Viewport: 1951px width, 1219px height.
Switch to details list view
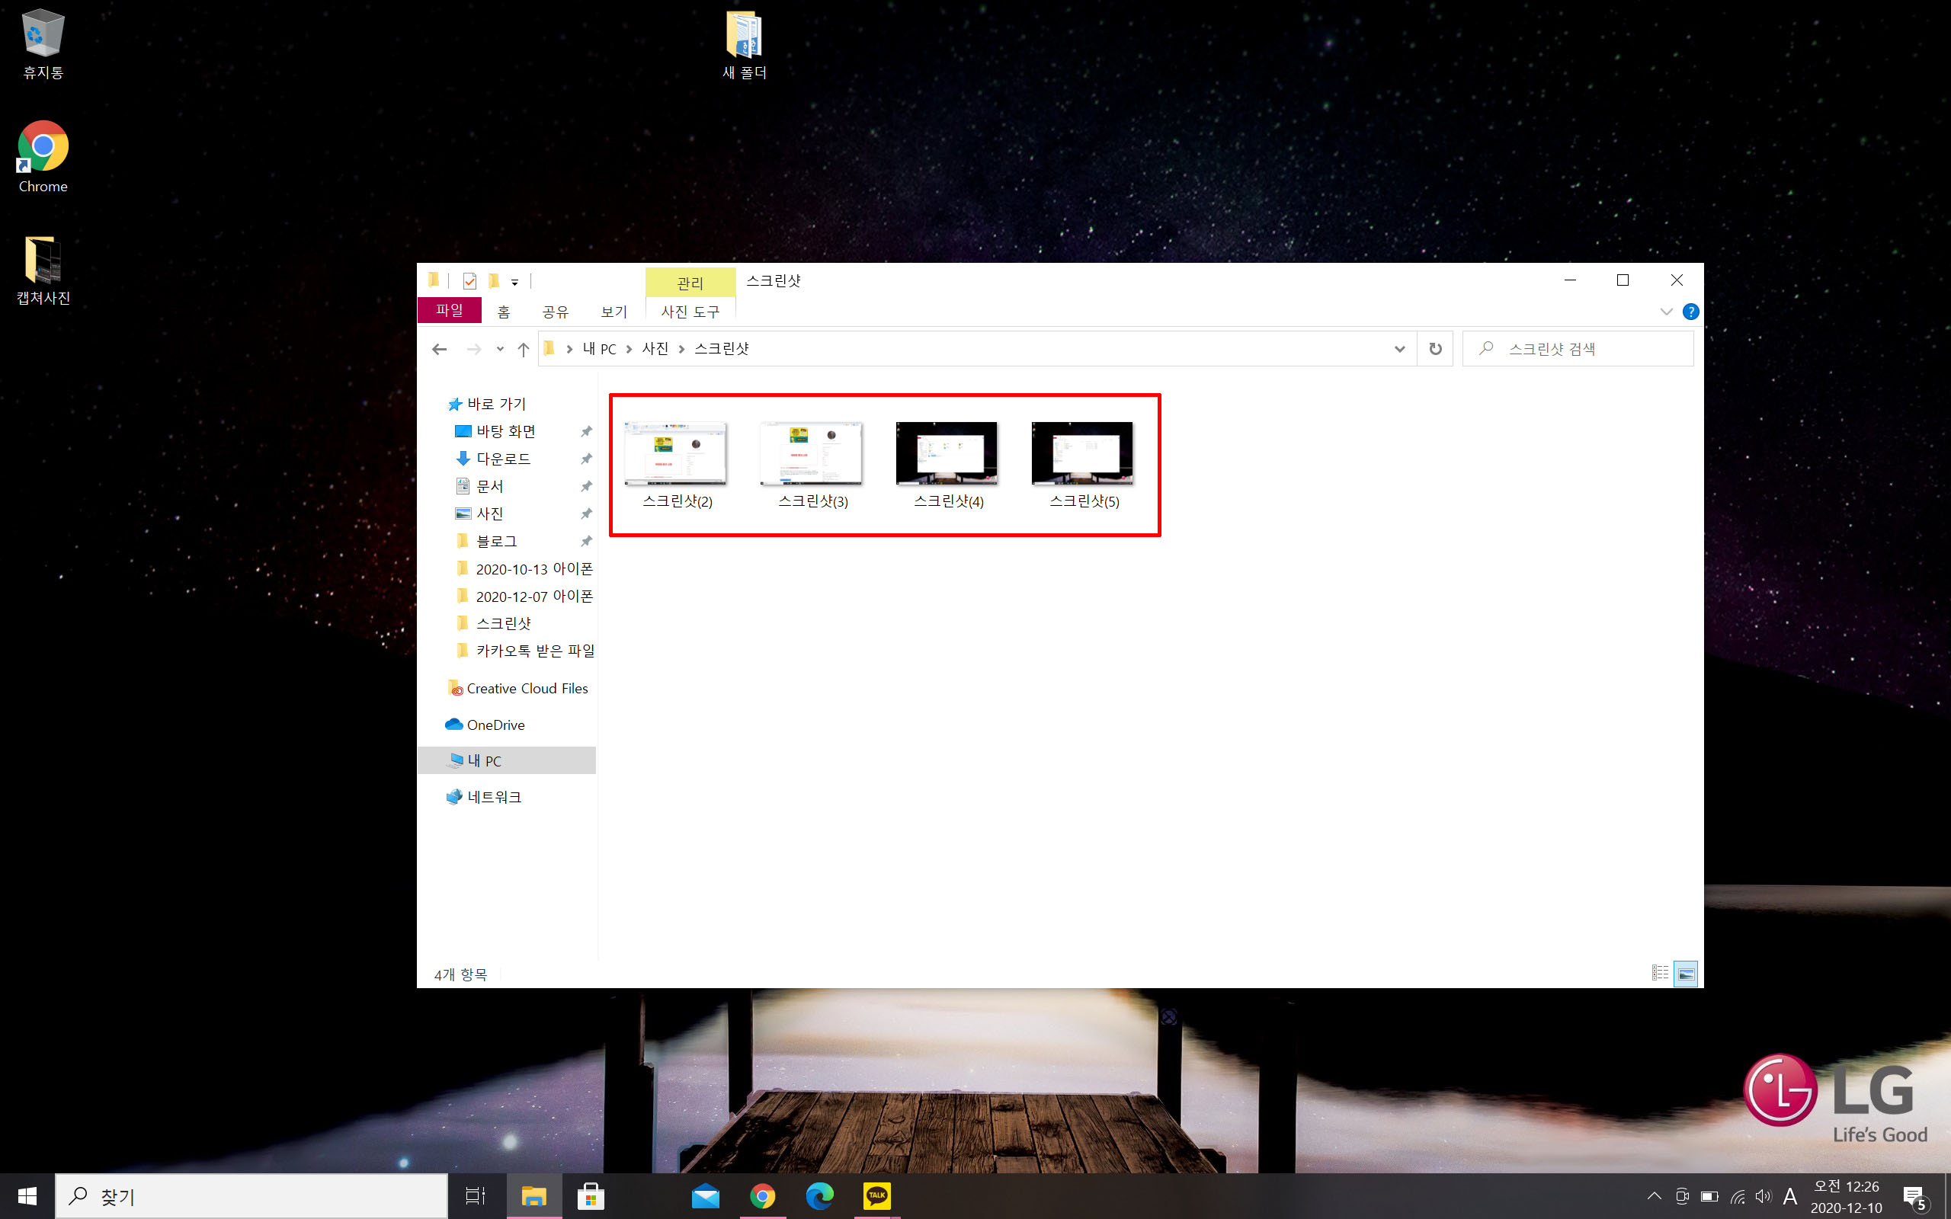pos(1659,973)
